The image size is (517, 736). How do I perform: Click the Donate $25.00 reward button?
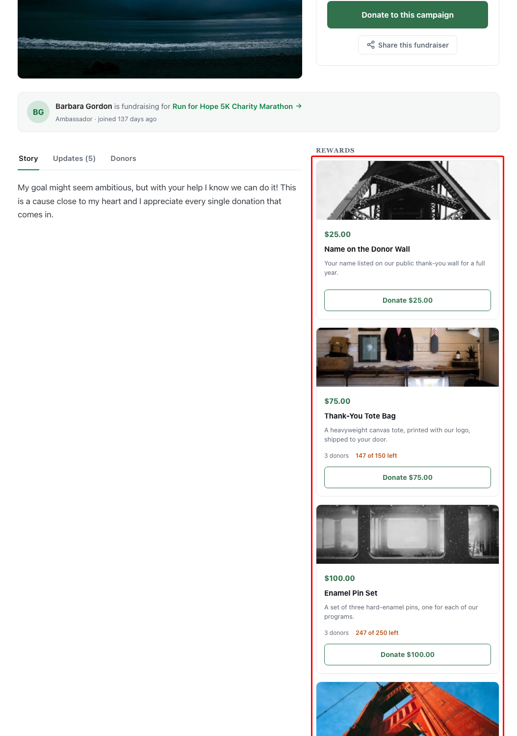pyautogui.click(x=408, y=300)
